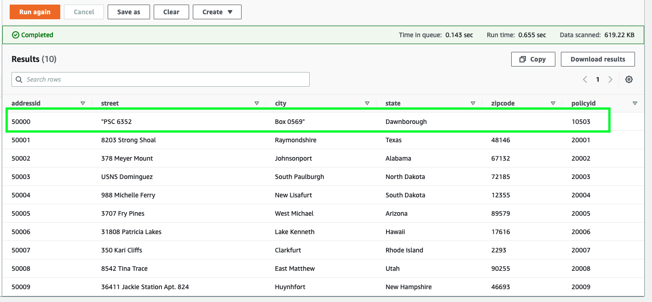Select the row with addressid 50000
Image resolution: width=652 pixels, height=302 pixels.
click(21, 122)
